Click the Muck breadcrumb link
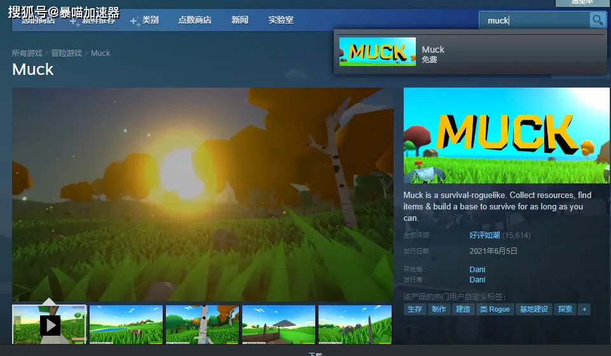This screenshot has height=356, width=611. 100,53
